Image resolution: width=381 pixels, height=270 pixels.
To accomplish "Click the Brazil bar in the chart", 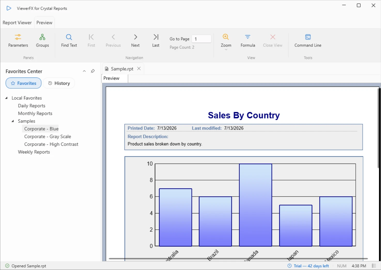I will 215,221.
